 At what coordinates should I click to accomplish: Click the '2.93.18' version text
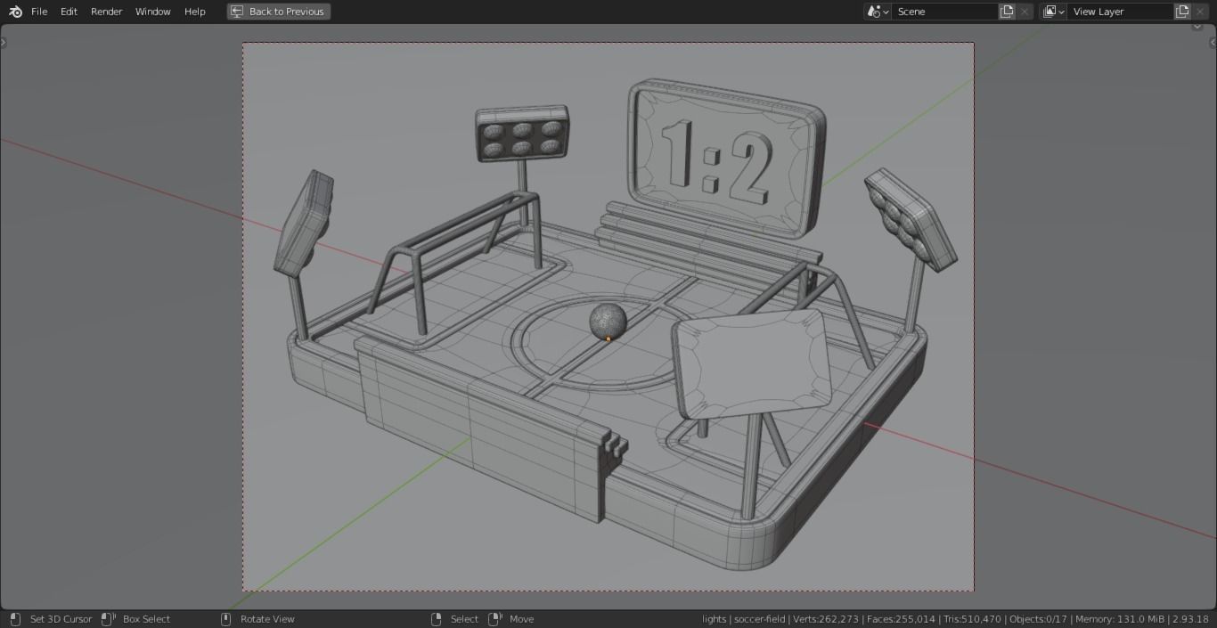[1191, 619]
